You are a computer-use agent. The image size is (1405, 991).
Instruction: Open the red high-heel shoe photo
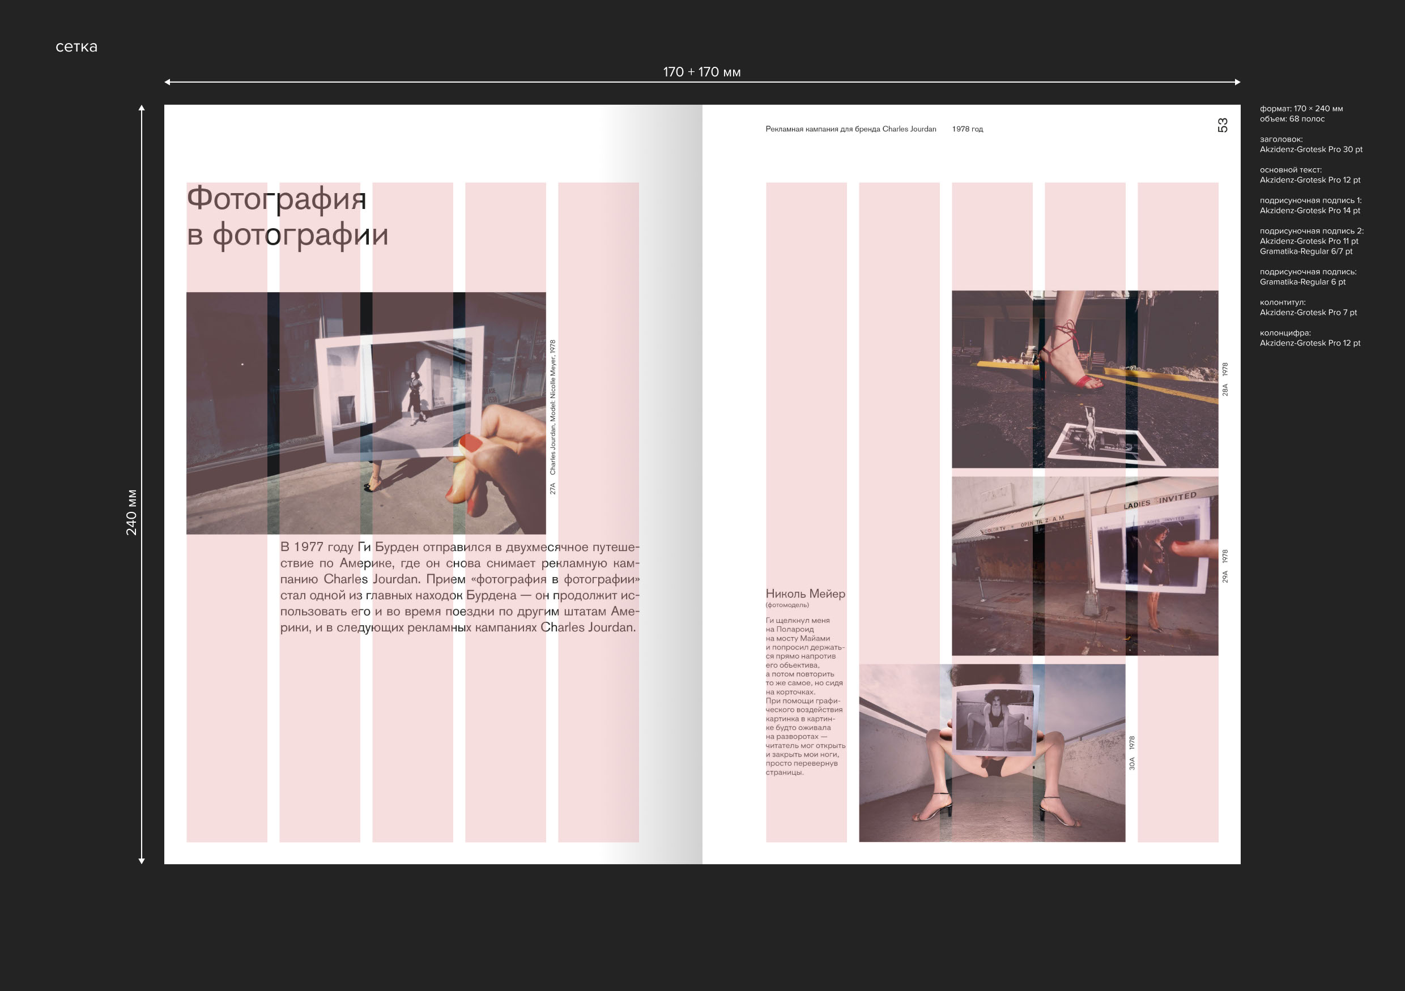click(1084, 379)
